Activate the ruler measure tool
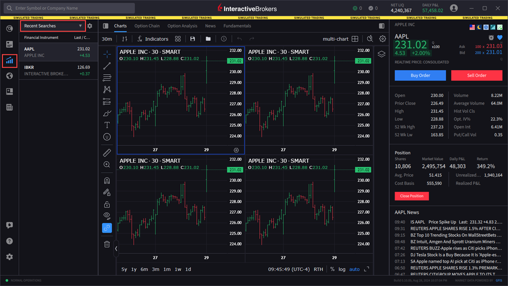 pyautogui.click(x=107, y=153)
